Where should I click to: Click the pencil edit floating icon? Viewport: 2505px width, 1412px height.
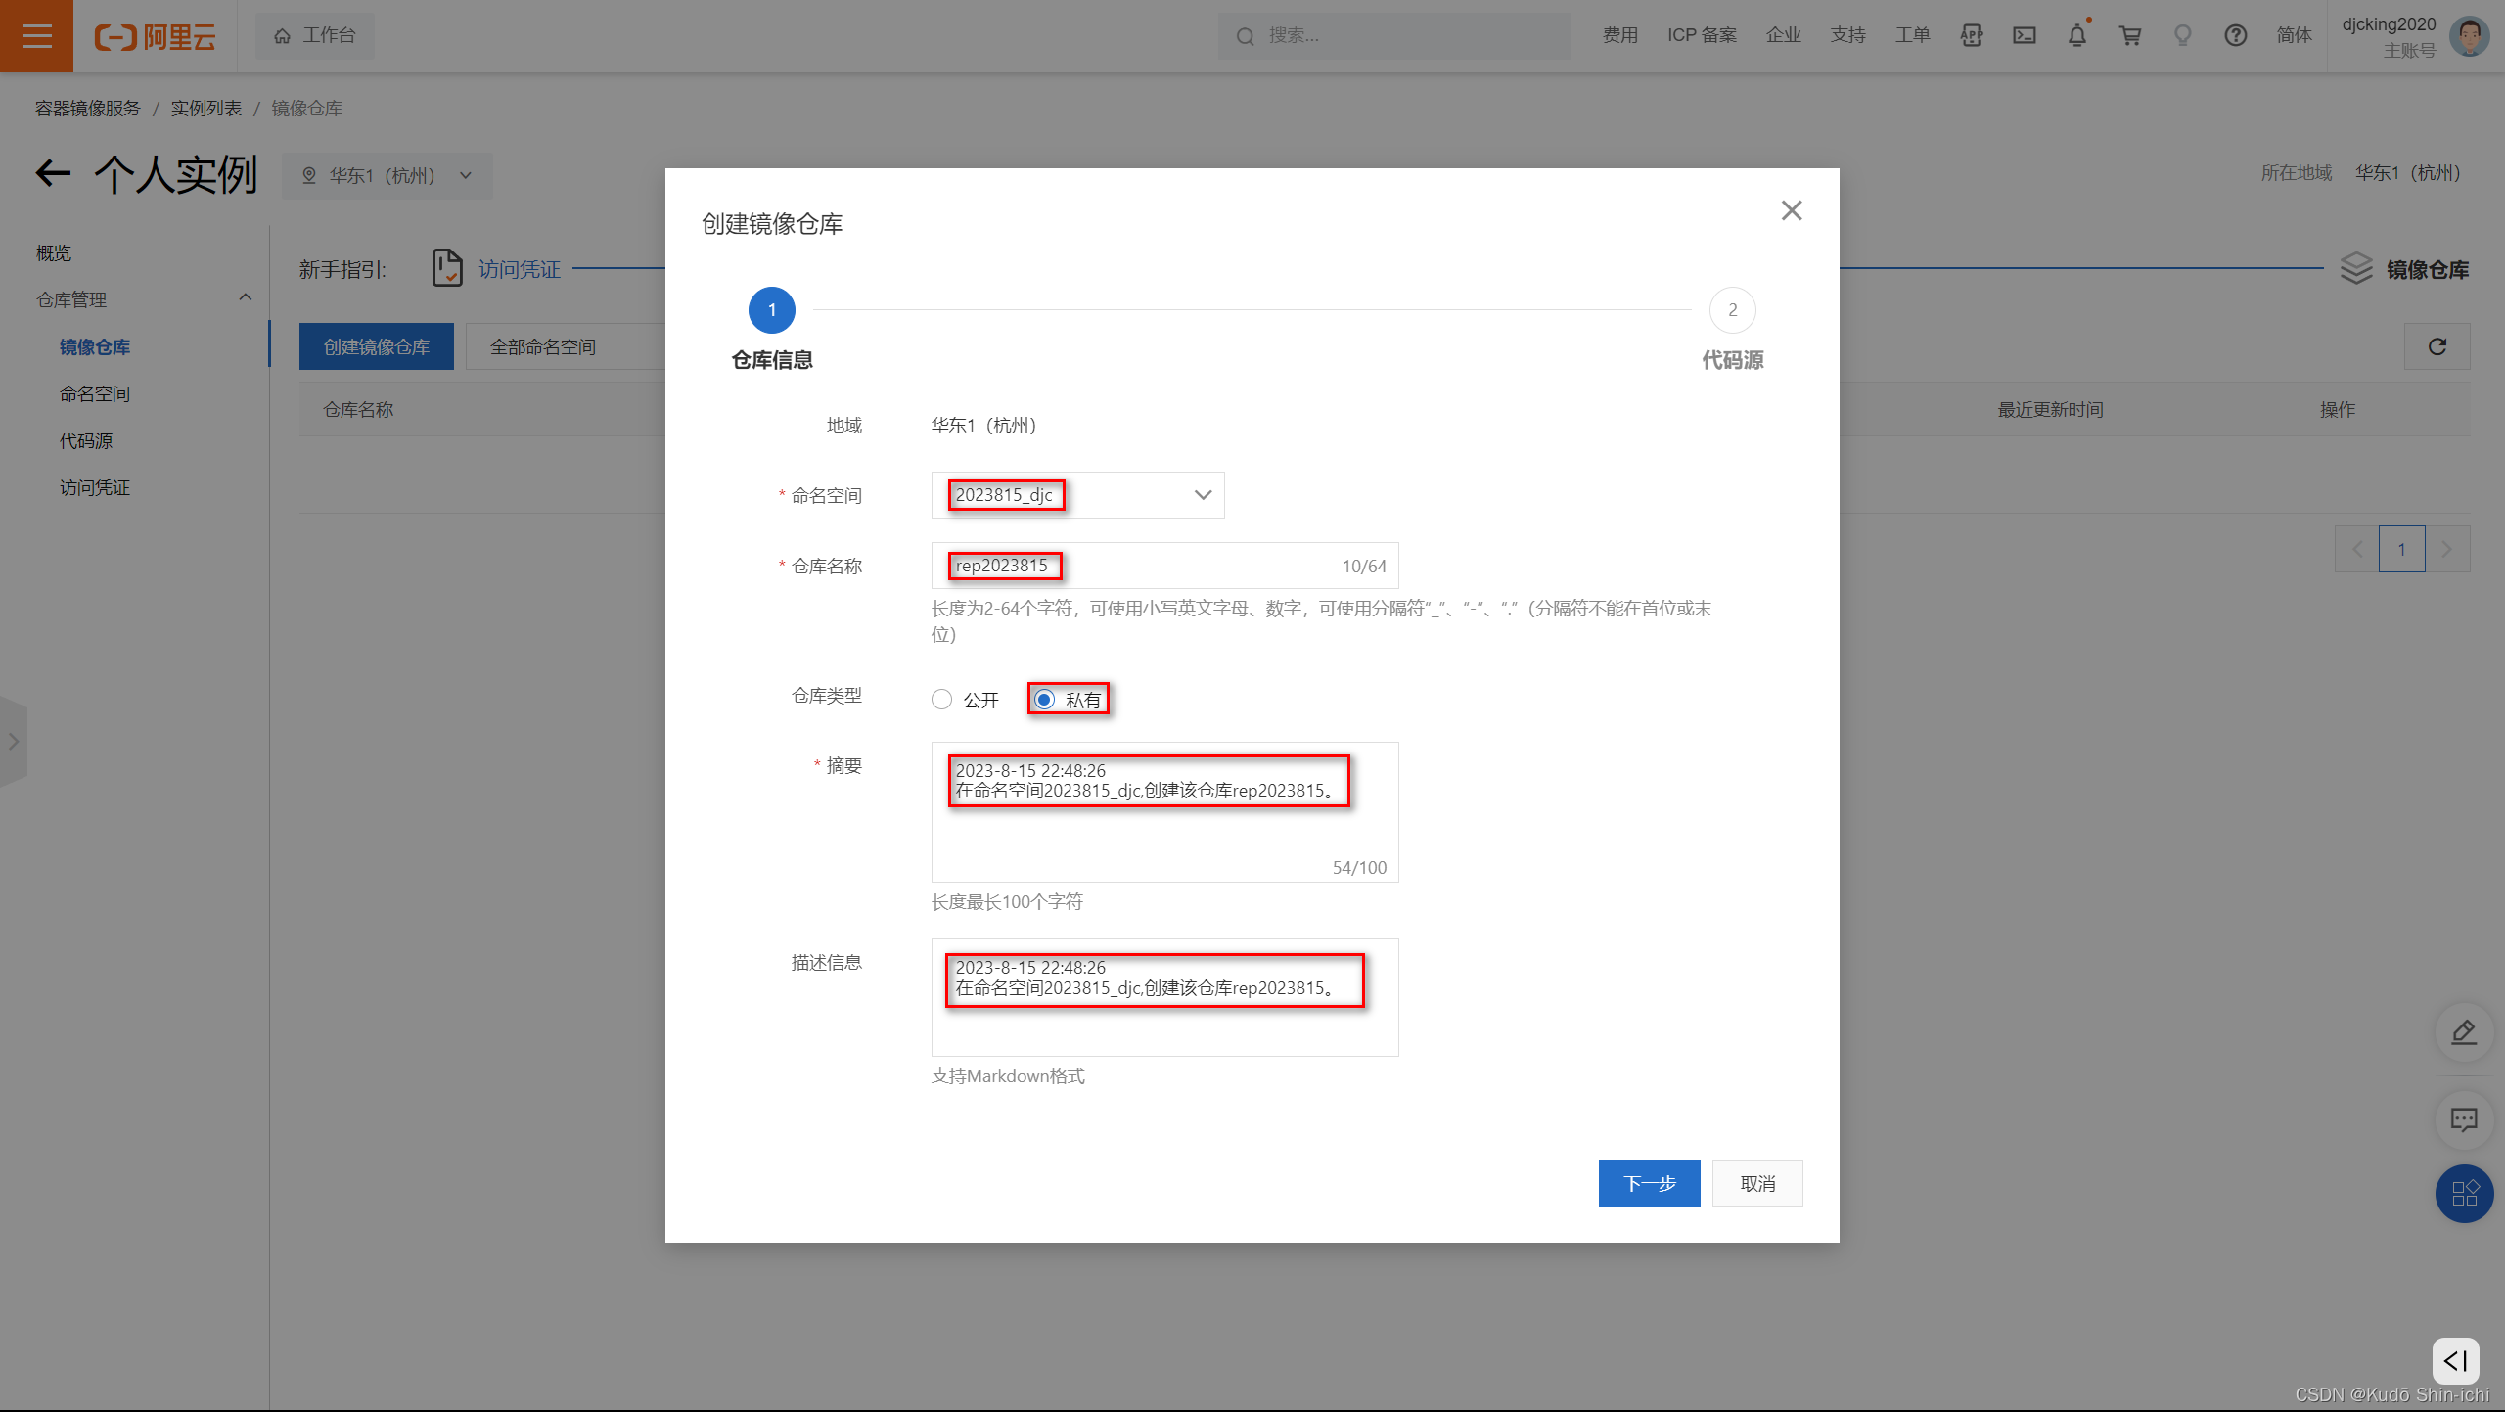[2463, 1032]
